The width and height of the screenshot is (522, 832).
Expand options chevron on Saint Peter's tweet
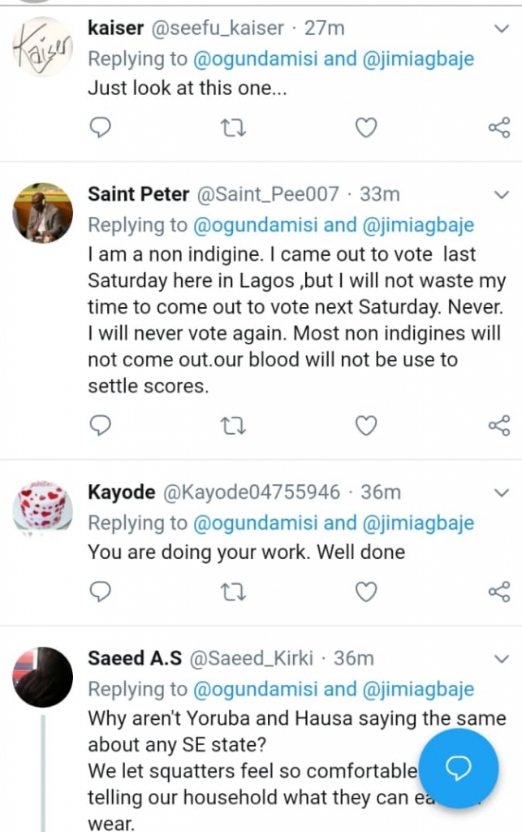(x=502, y=195)
